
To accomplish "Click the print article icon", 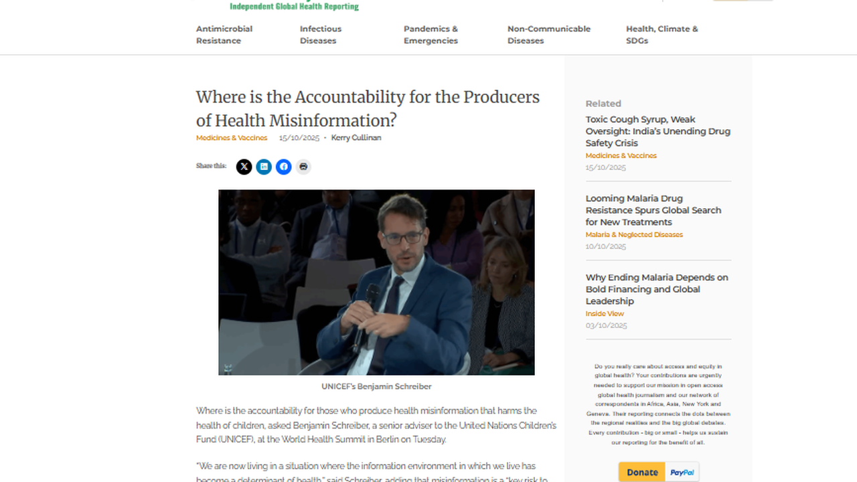I will (303, 167).
